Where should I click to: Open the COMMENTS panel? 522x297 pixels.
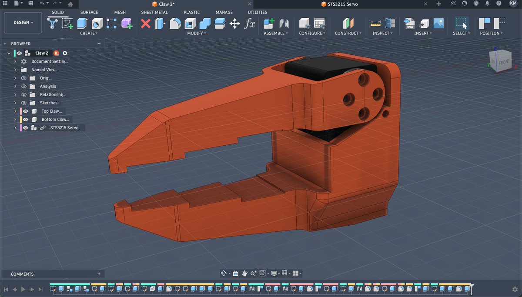coord(22,274)
